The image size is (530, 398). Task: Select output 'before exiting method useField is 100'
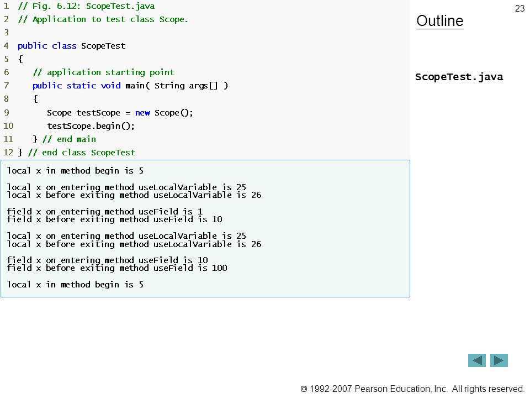[x=117, y=269]
